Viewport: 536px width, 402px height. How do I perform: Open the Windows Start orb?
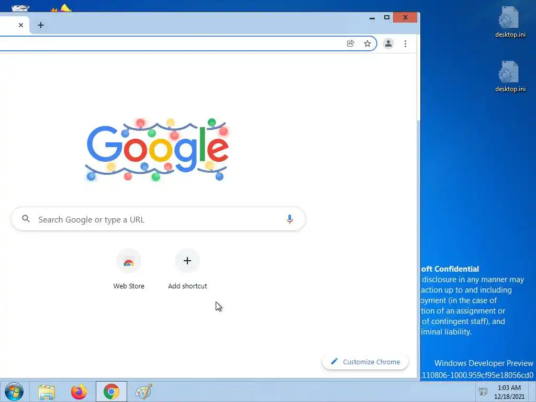(x=14, y=392)
